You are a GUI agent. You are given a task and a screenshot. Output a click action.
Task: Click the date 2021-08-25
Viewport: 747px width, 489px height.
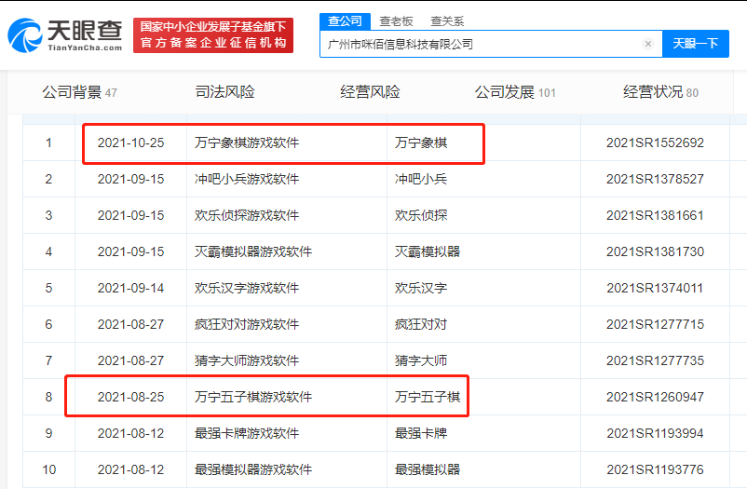point(130,397)
